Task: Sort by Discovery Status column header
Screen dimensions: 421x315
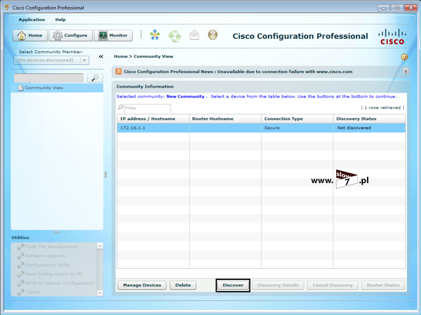Action: pyautogui.click(x=369, y=119)
